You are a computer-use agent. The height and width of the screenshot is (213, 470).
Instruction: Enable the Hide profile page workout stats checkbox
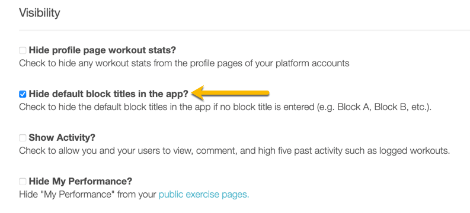(23, 50)
